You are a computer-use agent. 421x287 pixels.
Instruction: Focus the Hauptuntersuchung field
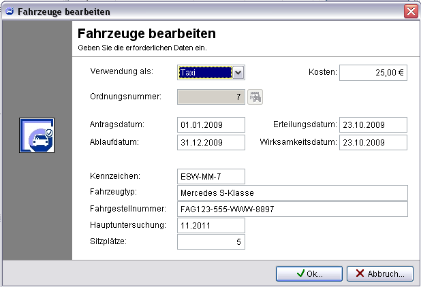coord(210,226)
